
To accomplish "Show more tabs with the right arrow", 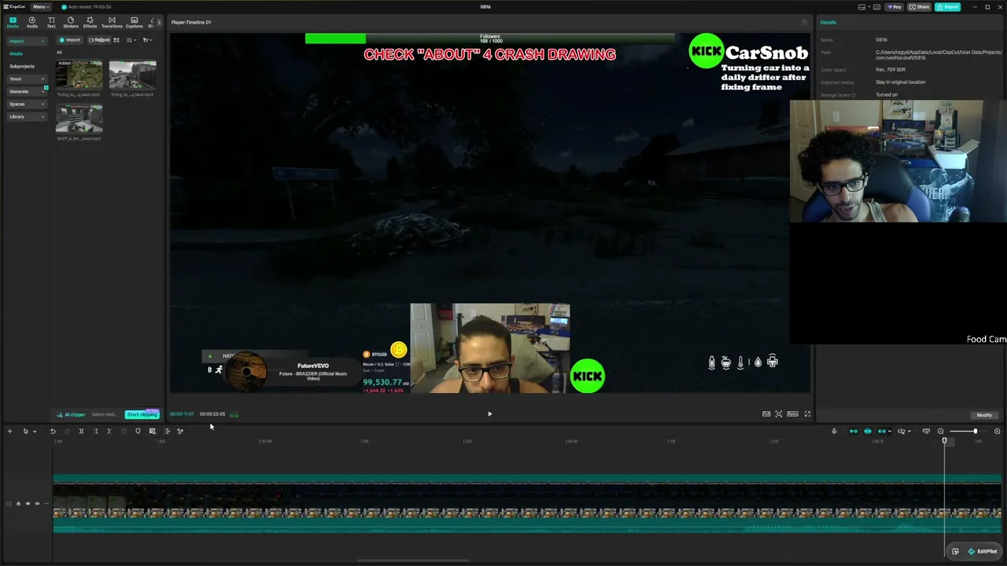I will [160, 22].
